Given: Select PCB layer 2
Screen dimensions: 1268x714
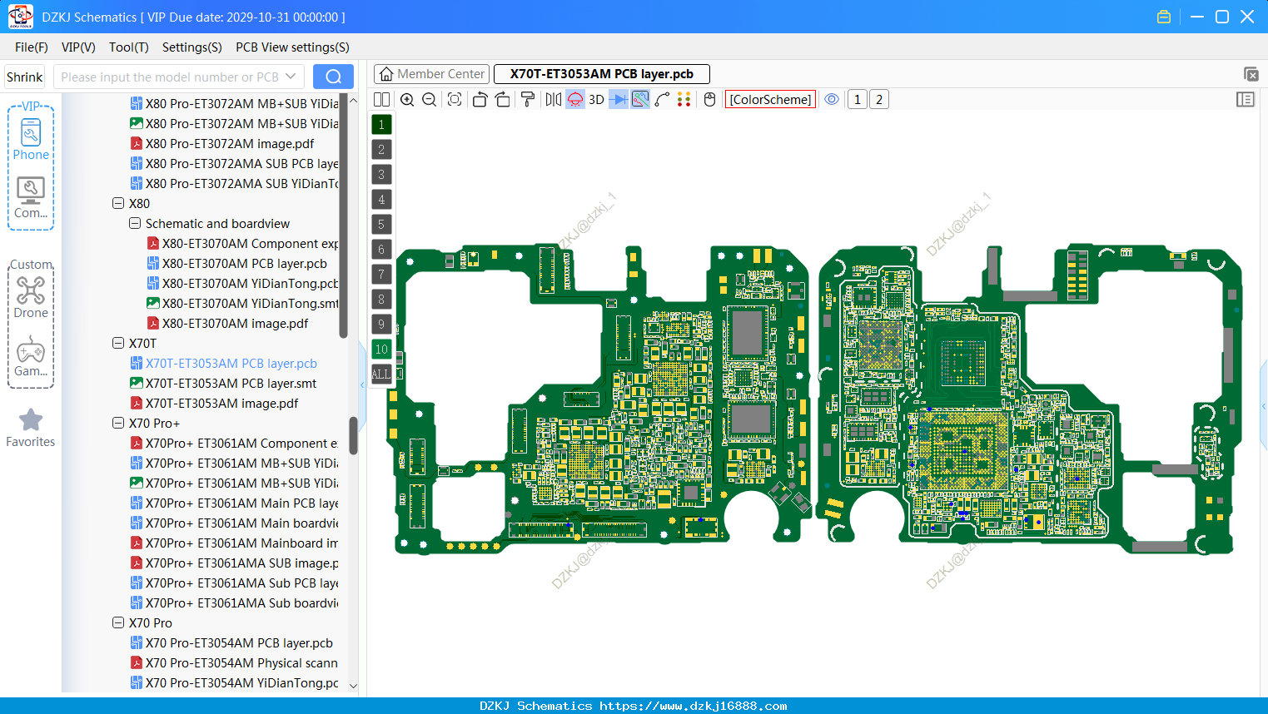Looking at the screenshot, I should point(381,150).
